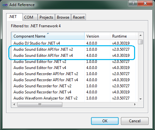Click version 4.0.0.0 of Sound Editor API v4
155x130 pixels.
[x=92, y=56]
